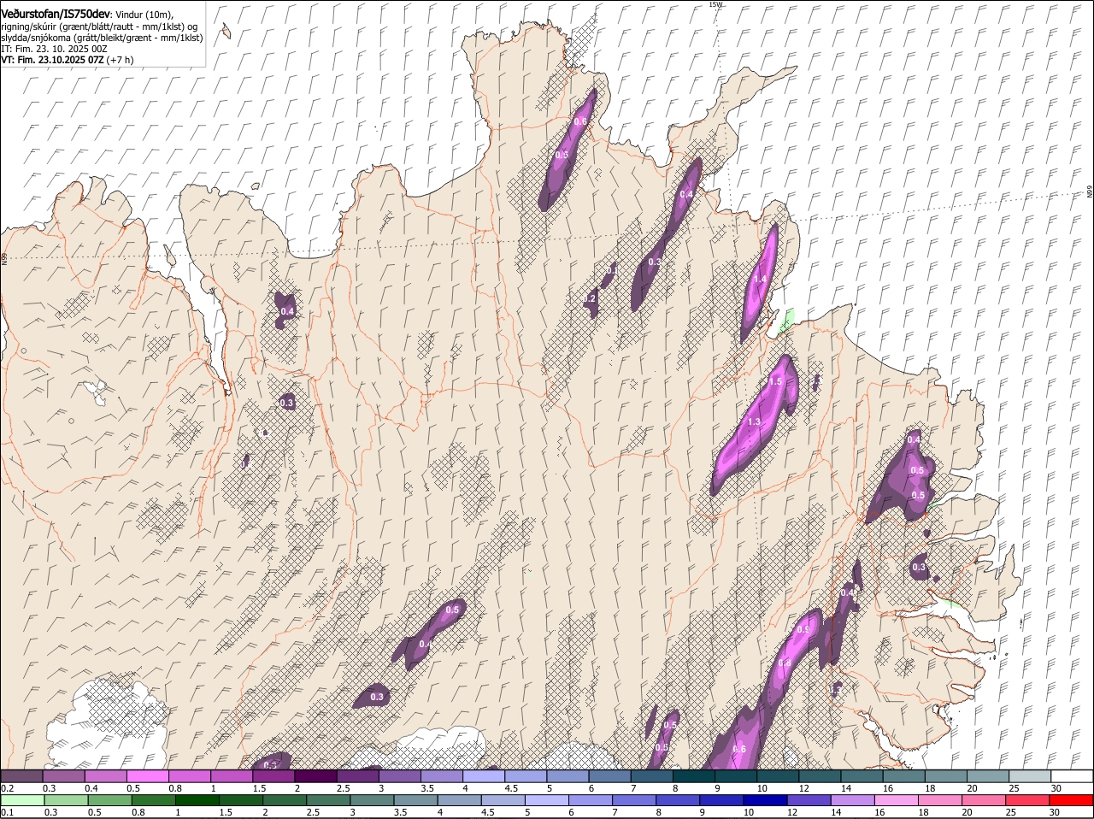Select snow legend swatch between 12 and 14
The width and height of the screenshot is (1094, 819).
point(820,775)
